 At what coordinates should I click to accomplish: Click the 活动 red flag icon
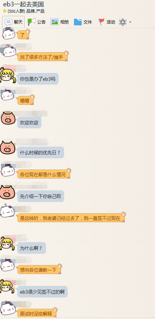[101, 22]
